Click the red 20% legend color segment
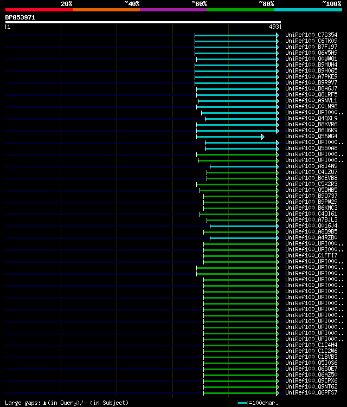This screenshot has width=347, height=407. [39, 10]
